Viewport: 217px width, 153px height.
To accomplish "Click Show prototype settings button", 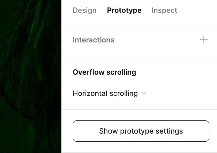I will [141, 131].
